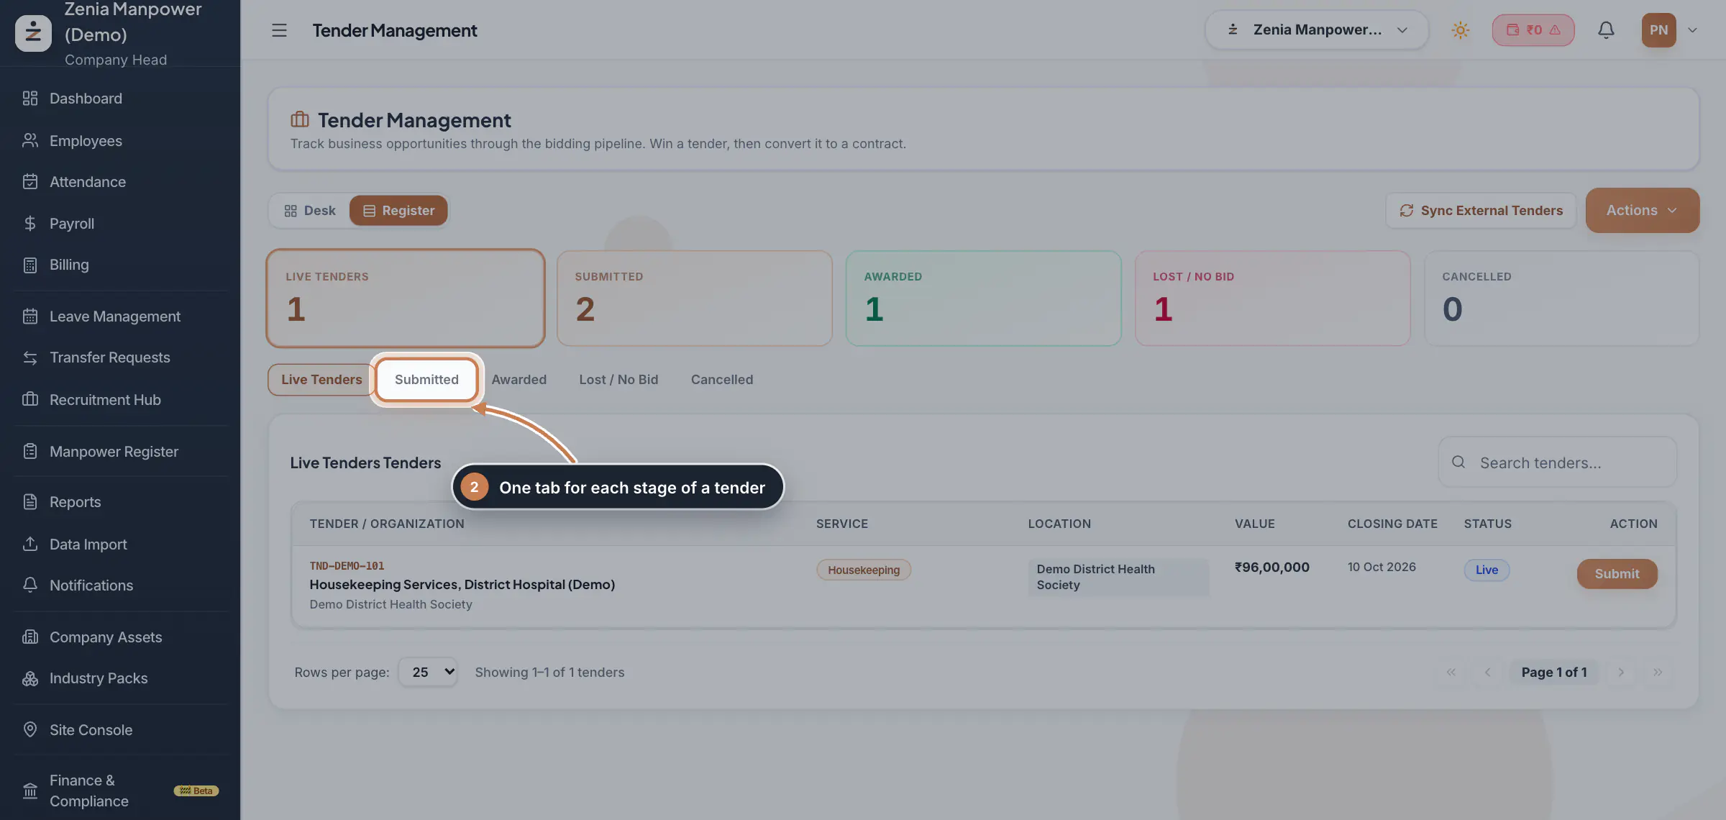Screen dimensions: 1726x820
Task: Open Site Console pin icon
Action: [30, 730]
